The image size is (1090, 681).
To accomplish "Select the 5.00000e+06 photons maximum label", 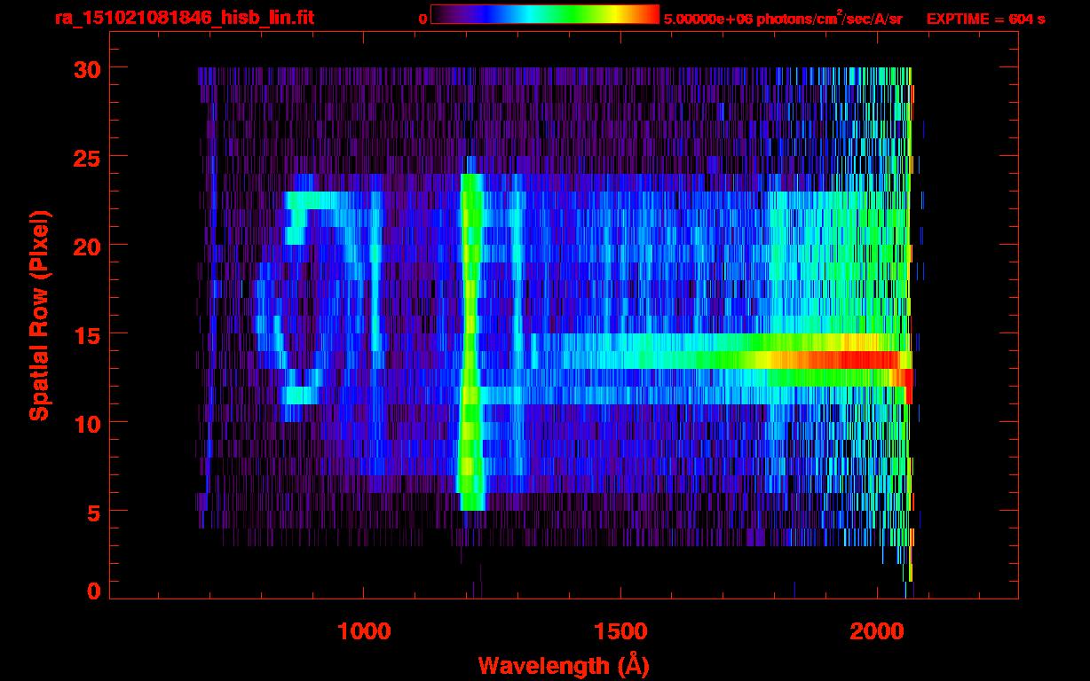I will pyautogui.click(x=782, y=19).
